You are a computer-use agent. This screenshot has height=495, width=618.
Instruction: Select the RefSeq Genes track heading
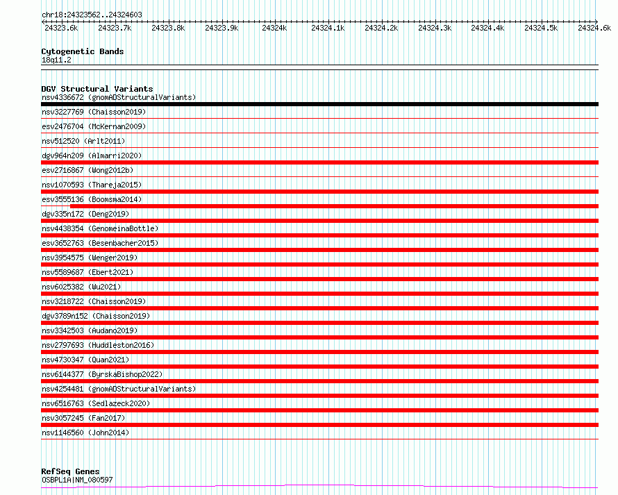tap(70, 471)
